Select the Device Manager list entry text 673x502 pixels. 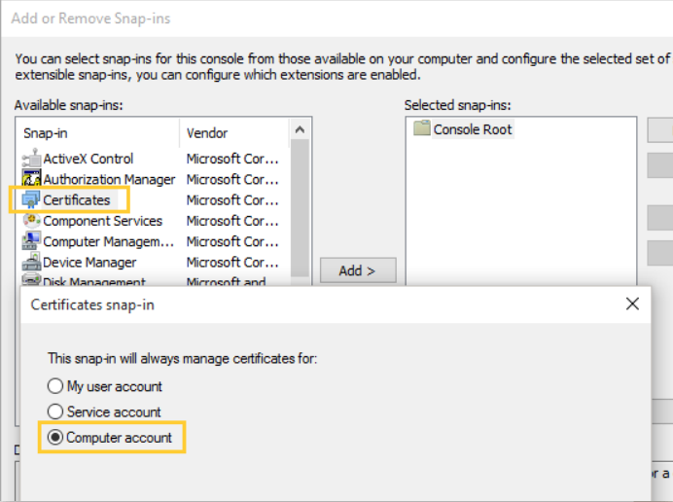[89, 263]
